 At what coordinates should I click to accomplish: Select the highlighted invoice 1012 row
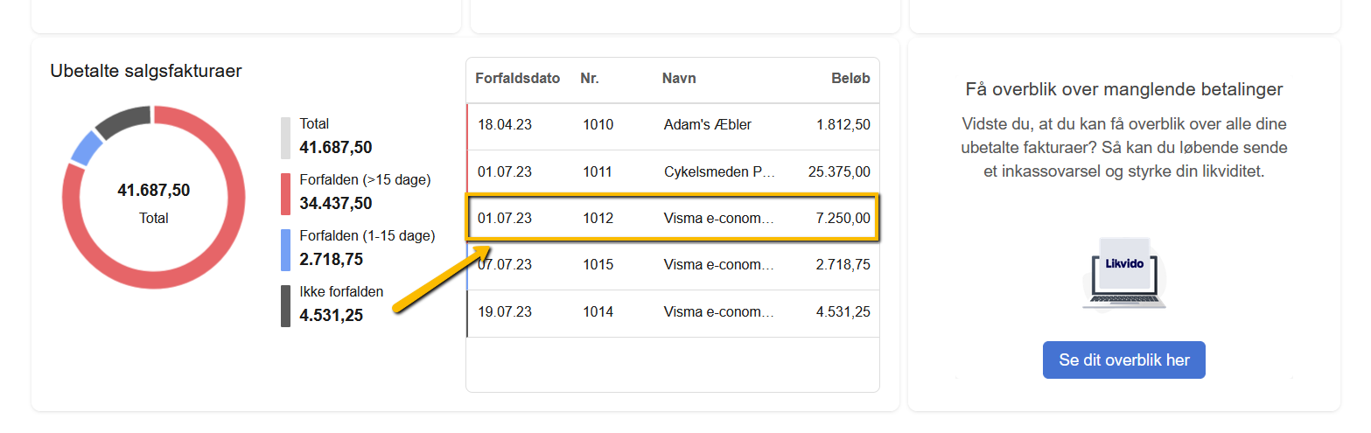pos(672,218)
